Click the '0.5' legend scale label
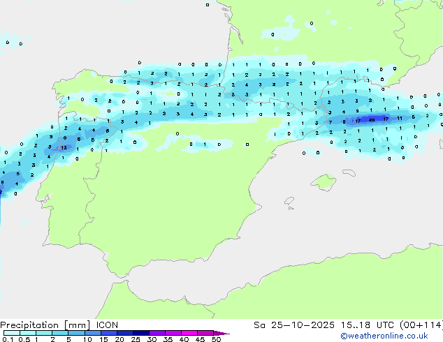 click(x=24, y=339)
